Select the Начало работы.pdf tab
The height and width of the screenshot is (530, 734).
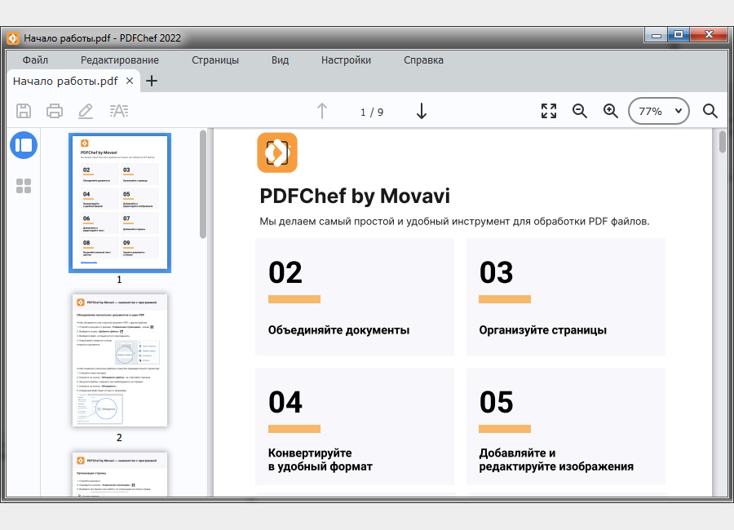(64, 81)
